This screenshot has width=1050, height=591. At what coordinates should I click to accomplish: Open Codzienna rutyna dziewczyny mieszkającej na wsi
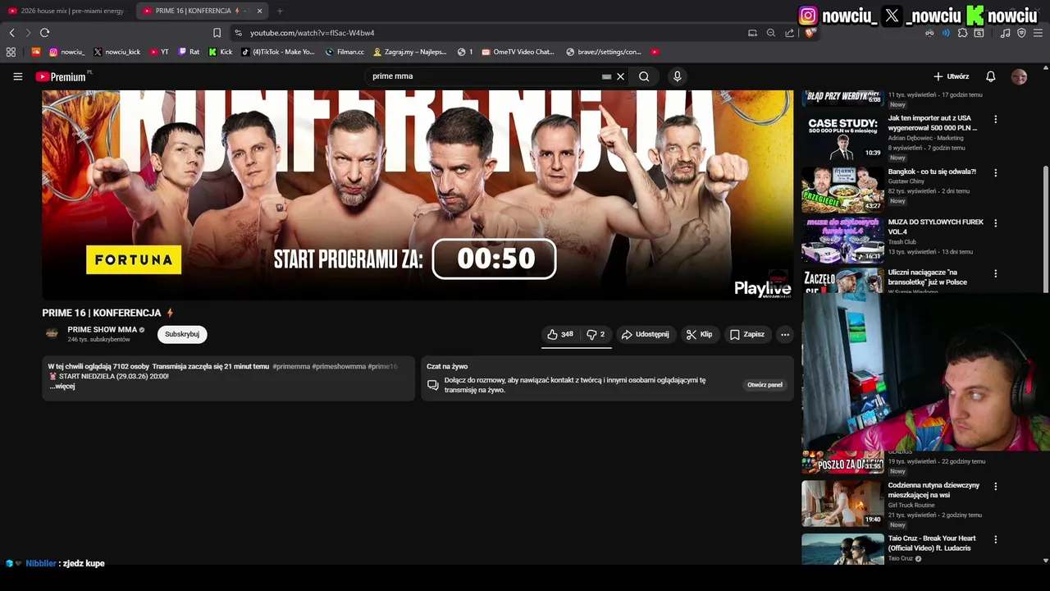(934, 490)
